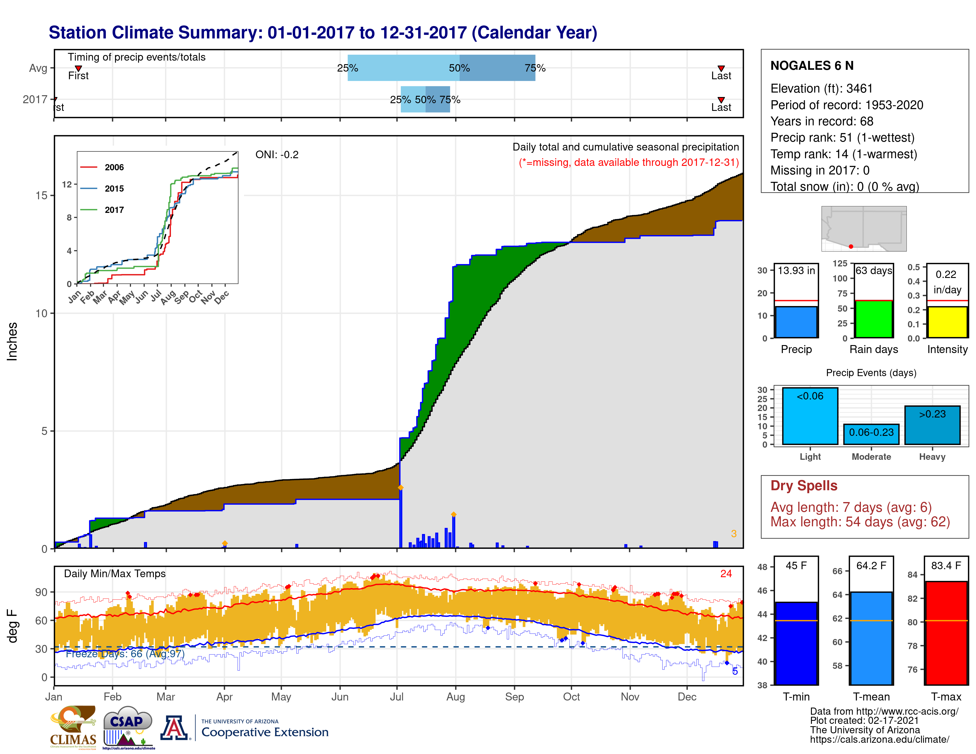Click the Moderate 0.06-0.23 events bar
976x754 pixels.
click(x=871, y=434)
